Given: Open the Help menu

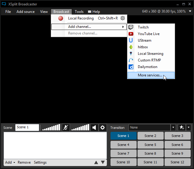Looking at the screenshot, I should (x=94, y=12).
